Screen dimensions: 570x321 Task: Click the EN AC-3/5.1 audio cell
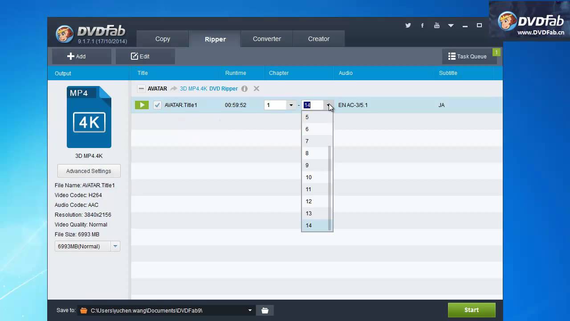(353, 105)
